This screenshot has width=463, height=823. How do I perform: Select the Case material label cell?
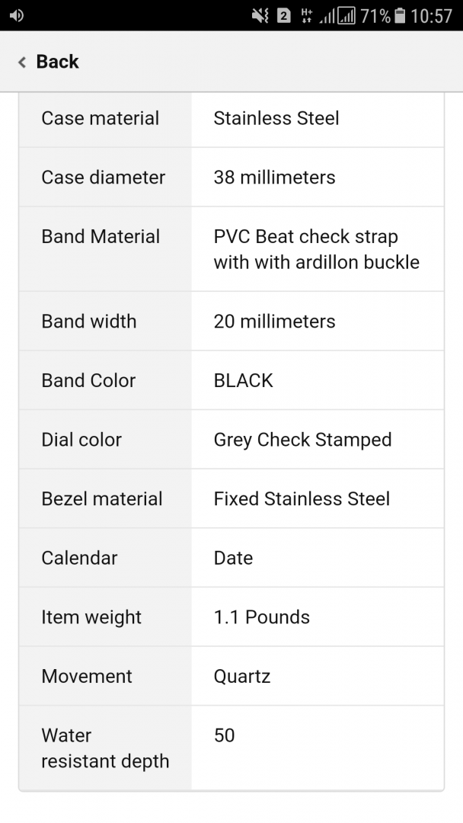101,118
